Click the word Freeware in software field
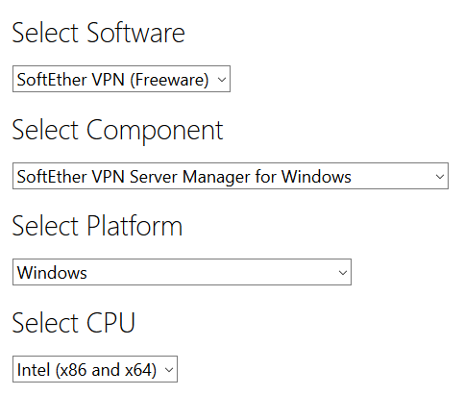Image resolution: width=464 pixels, height=395 pixels. point(169,80)
